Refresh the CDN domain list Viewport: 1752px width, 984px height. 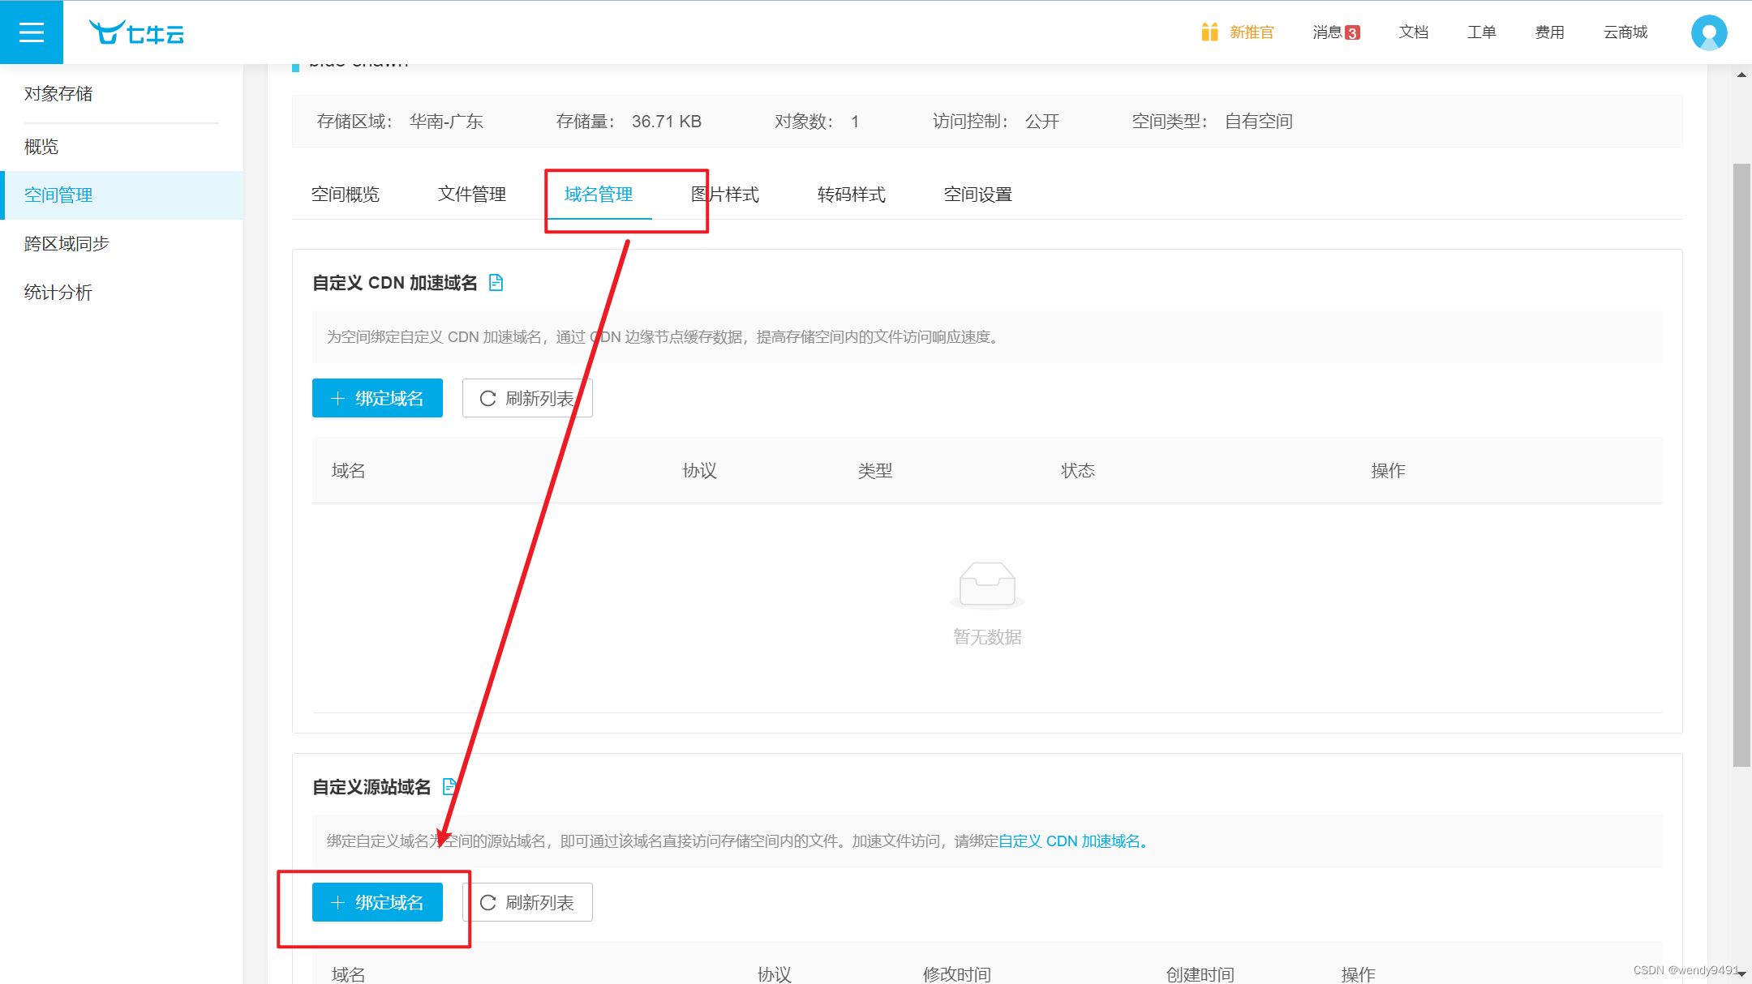coord(527,398)
